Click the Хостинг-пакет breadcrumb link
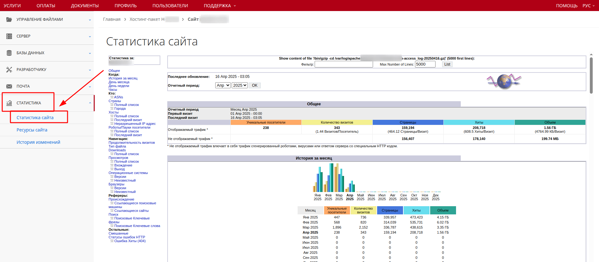 tap(147, 19)
